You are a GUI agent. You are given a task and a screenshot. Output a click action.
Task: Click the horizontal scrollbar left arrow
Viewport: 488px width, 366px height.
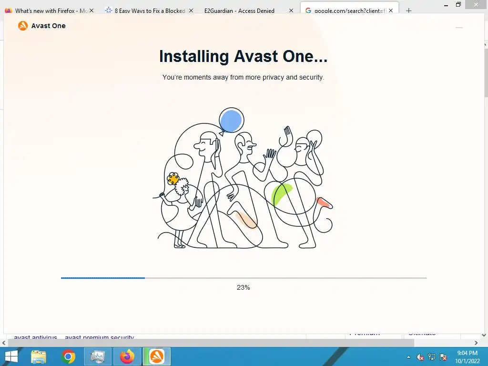tap(4, 343)
